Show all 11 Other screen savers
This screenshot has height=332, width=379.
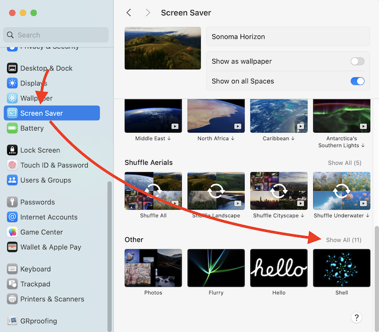tap(344, 240)
